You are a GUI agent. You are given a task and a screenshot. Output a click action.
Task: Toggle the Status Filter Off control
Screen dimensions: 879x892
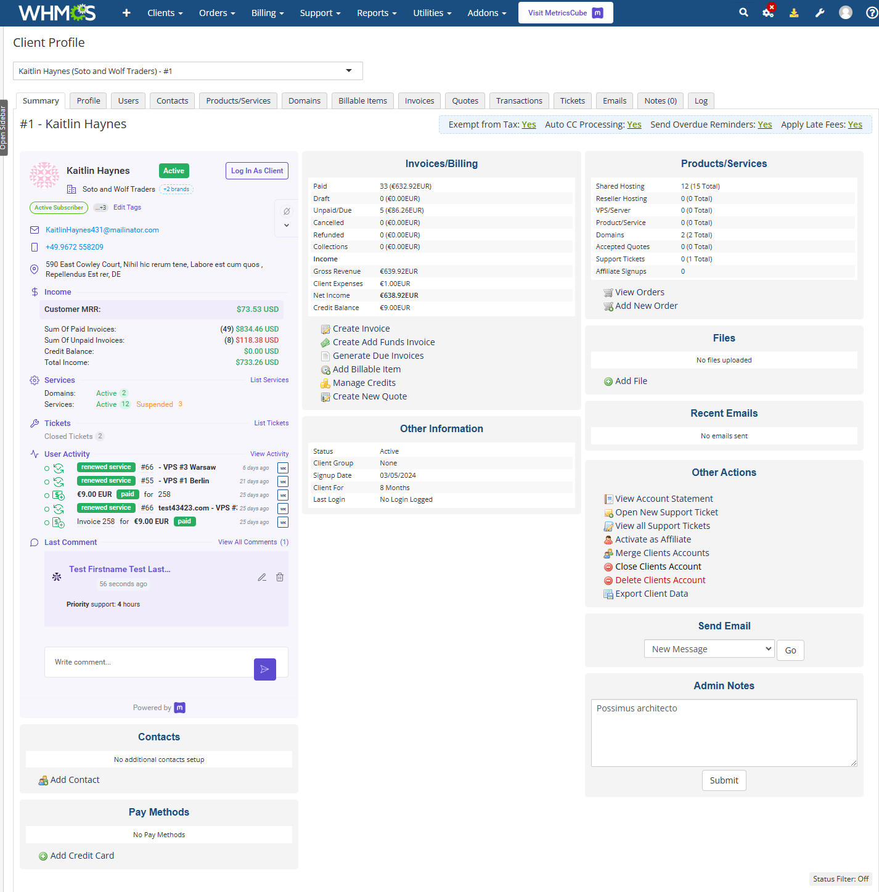[x=841, y=879]
